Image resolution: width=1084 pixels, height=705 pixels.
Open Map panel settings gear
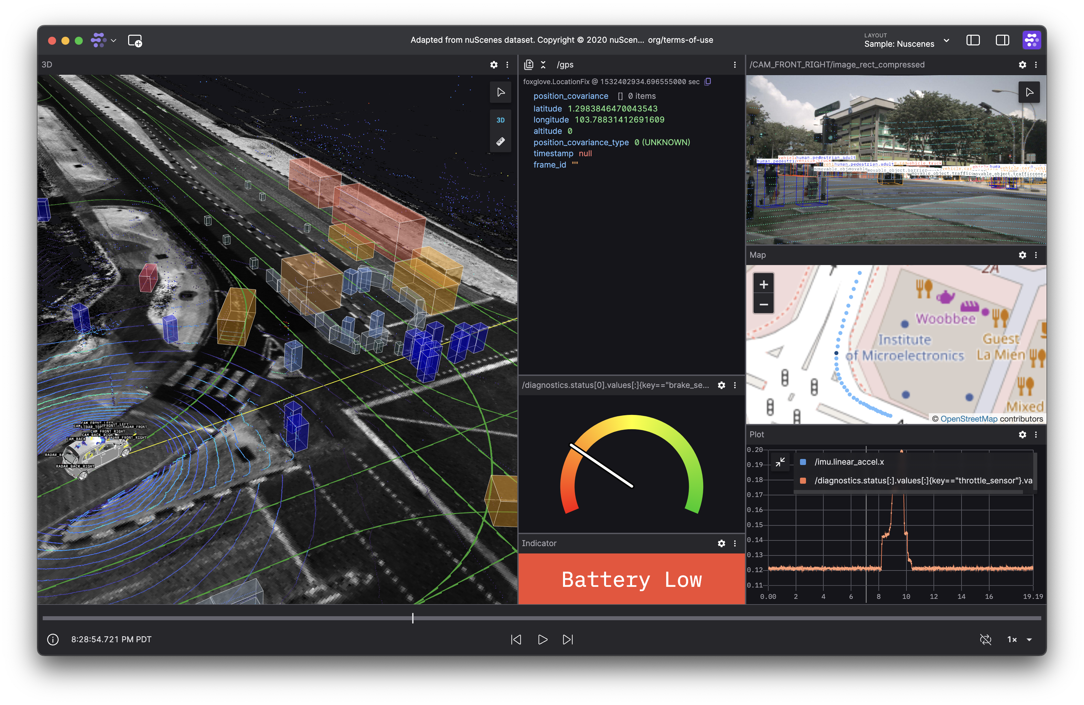pos(1023,255)
